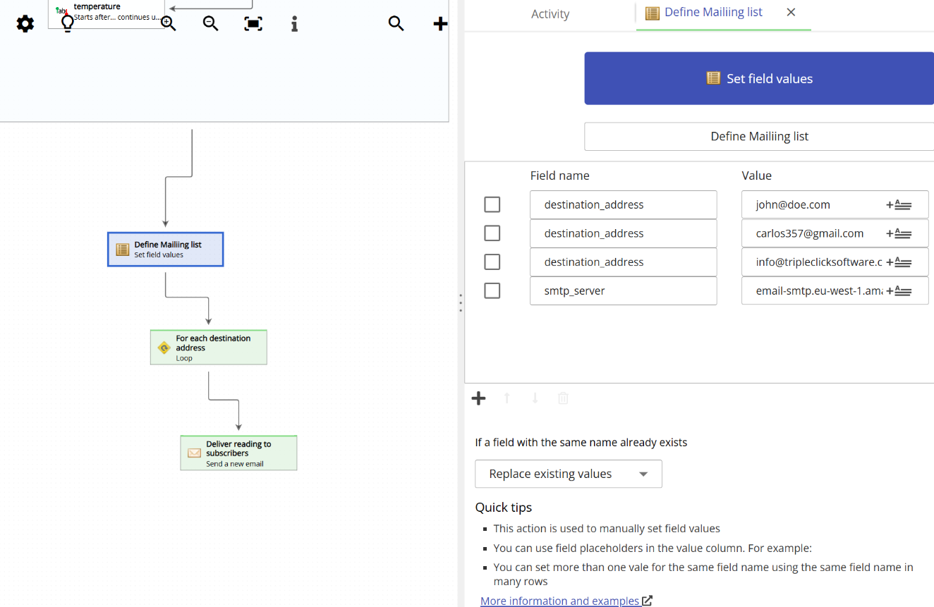This screenshot has width=934, height=607.
Task: Insert placeholder into the smtp_server value field
Action: [901, 290]
